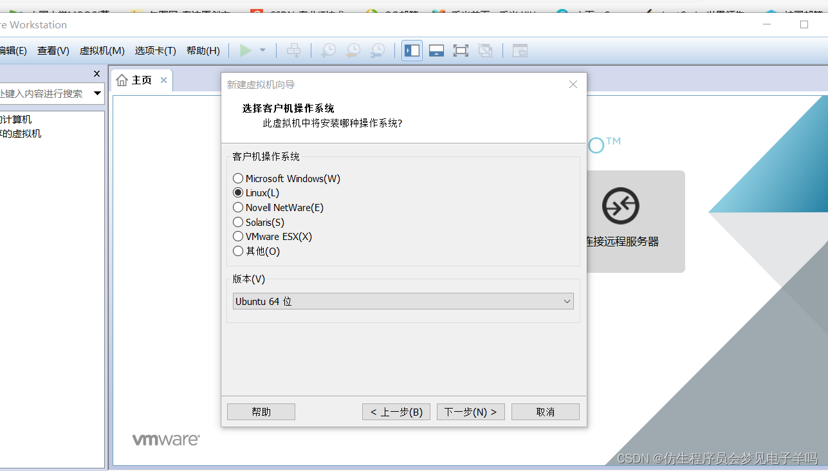Click the Unity mode toolbar icon
Image resolution: width=828 pixels, height=471 pixels.
point(485,50)
